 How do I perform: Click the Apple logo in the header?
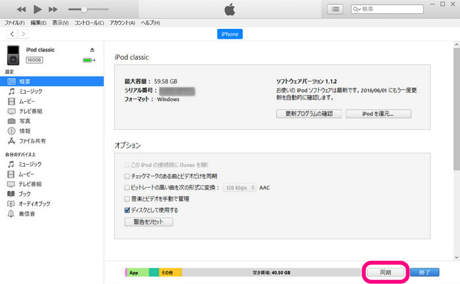pyautogui.click(x=230, y=10)
